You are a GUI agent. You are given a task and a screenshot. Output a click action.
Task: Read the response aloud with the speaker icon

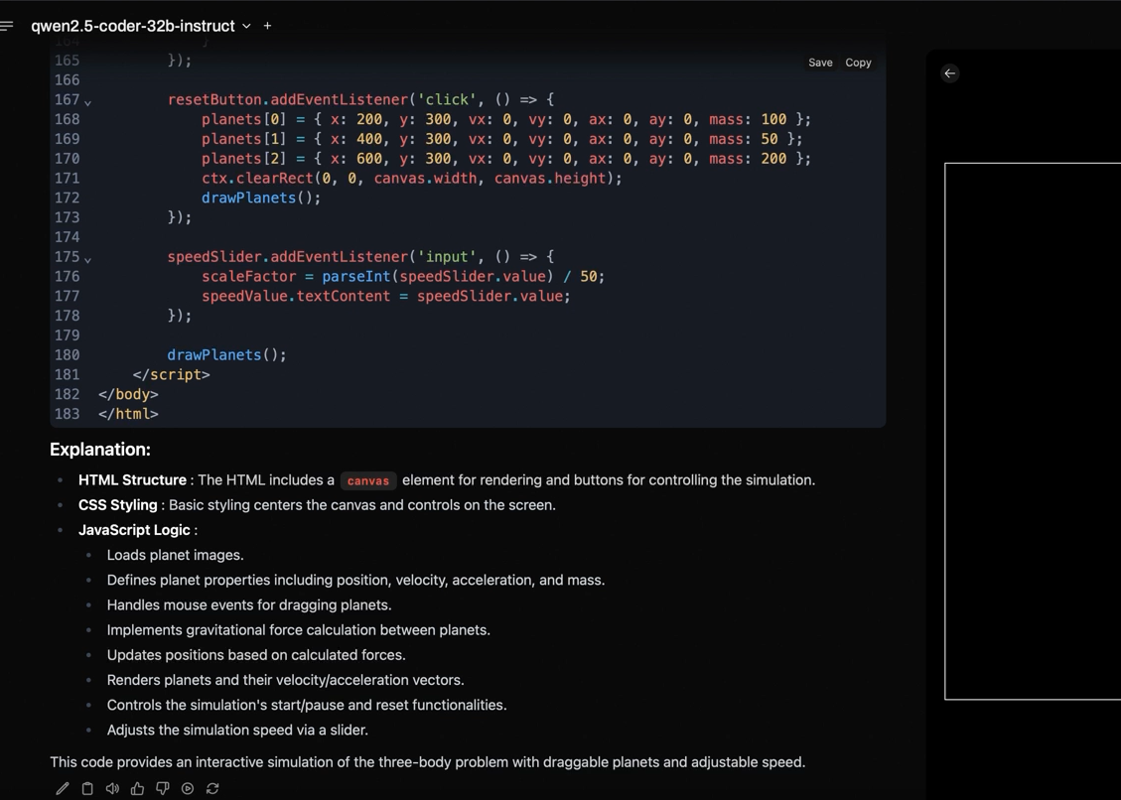click(x=112, y=788)
